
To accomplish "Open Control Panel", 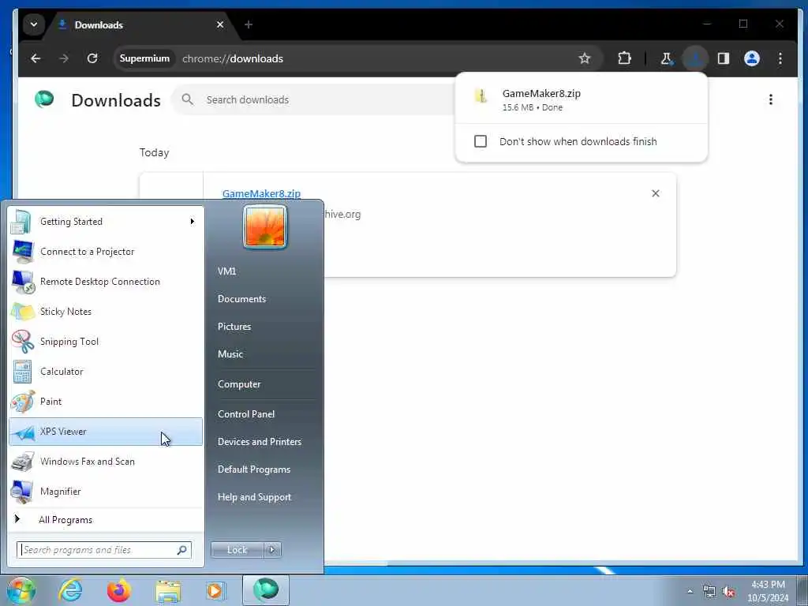I will [x=246, y=413].
